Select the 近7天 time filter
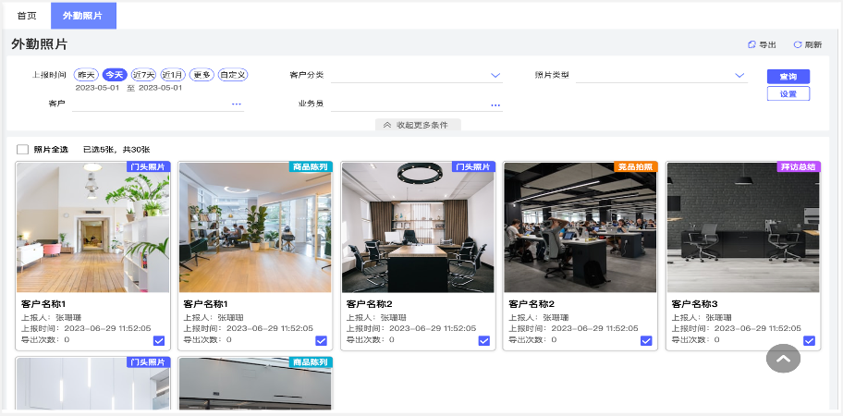 pos(143,75)
